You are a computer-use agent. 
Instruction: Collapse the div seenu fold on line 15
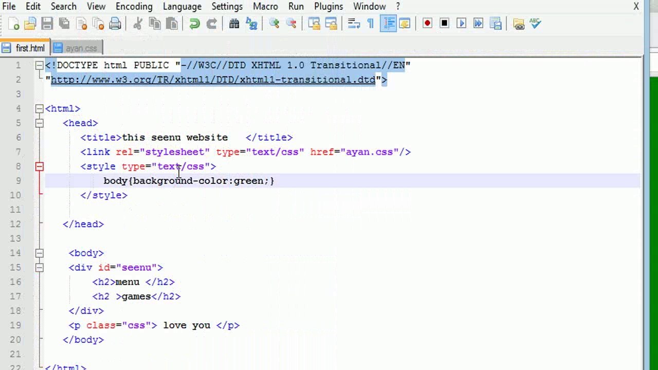[40, 267]
